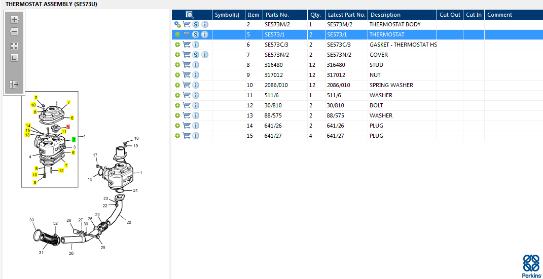Screen dimensions: 543x279
Task: Click the single-square fit-to-window icon
Action: (14, 58)
